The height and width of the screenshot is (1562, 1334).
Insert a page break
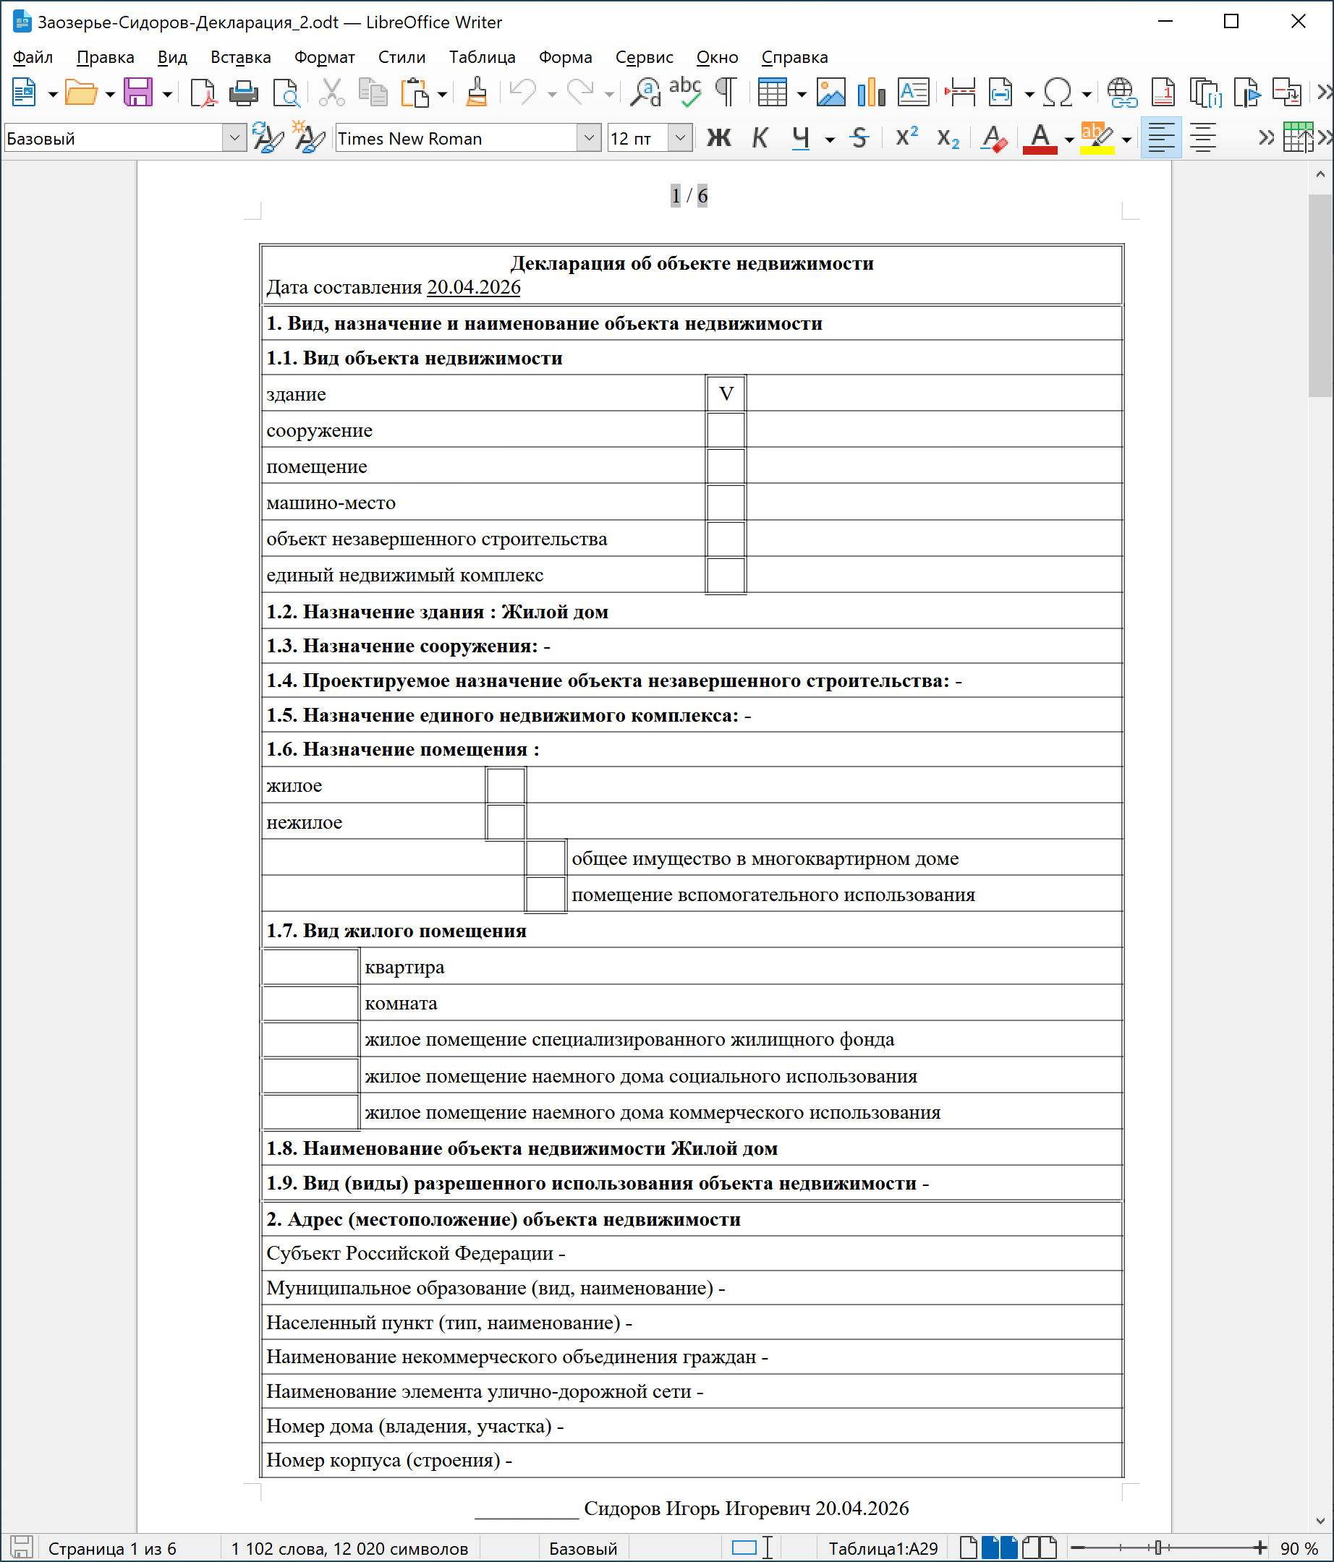(960, 93)
